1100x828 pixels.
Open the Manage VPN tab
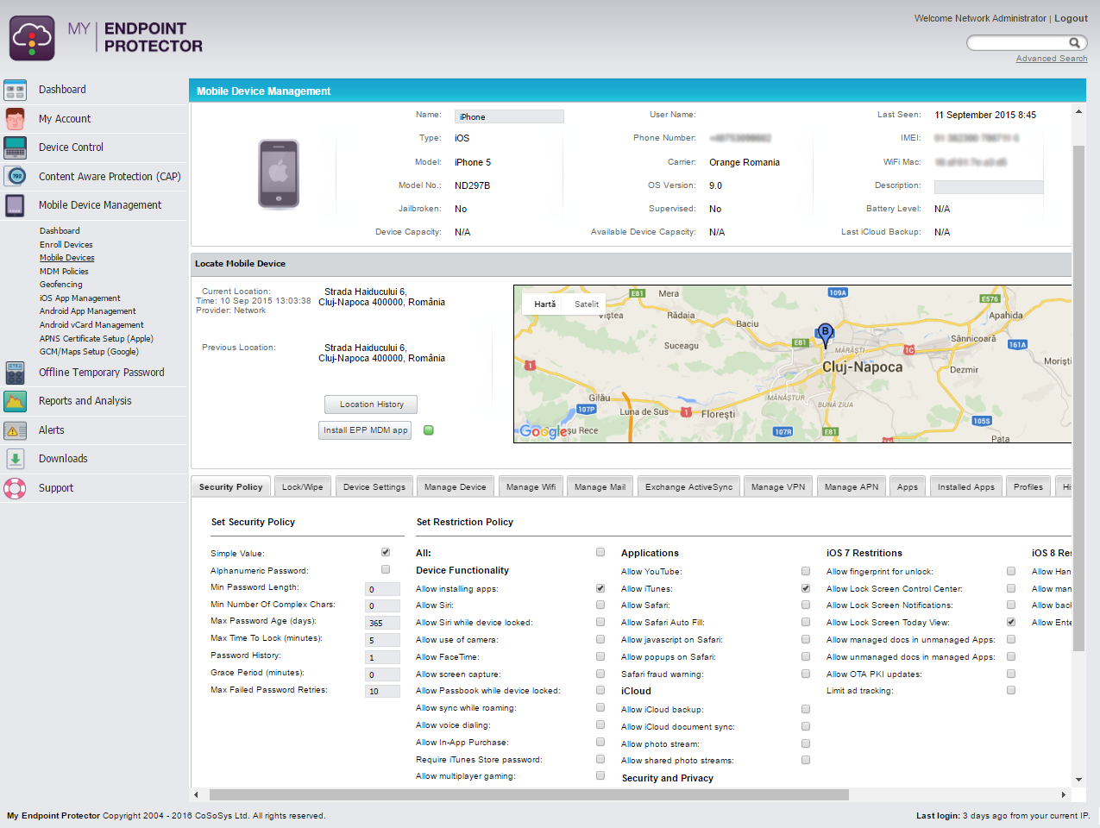(778, 487)
